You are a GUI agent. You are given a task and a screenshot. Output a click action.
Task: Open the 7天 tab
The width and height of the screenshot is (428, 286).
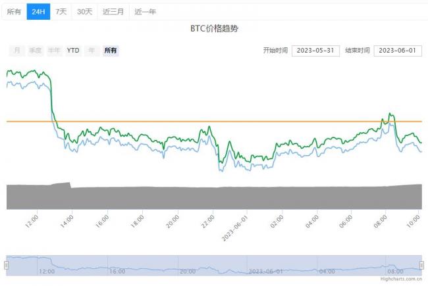click(x=61, y=11)
